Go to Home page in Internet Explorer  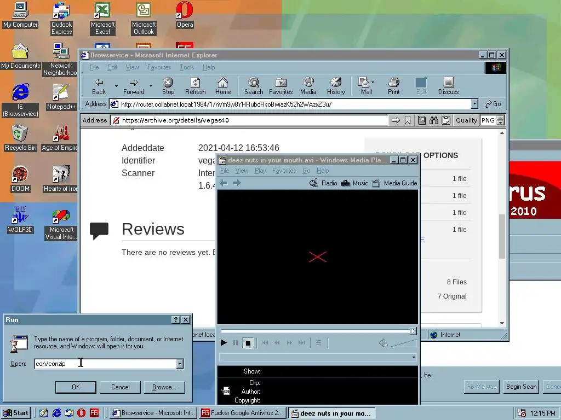(223, 86)
